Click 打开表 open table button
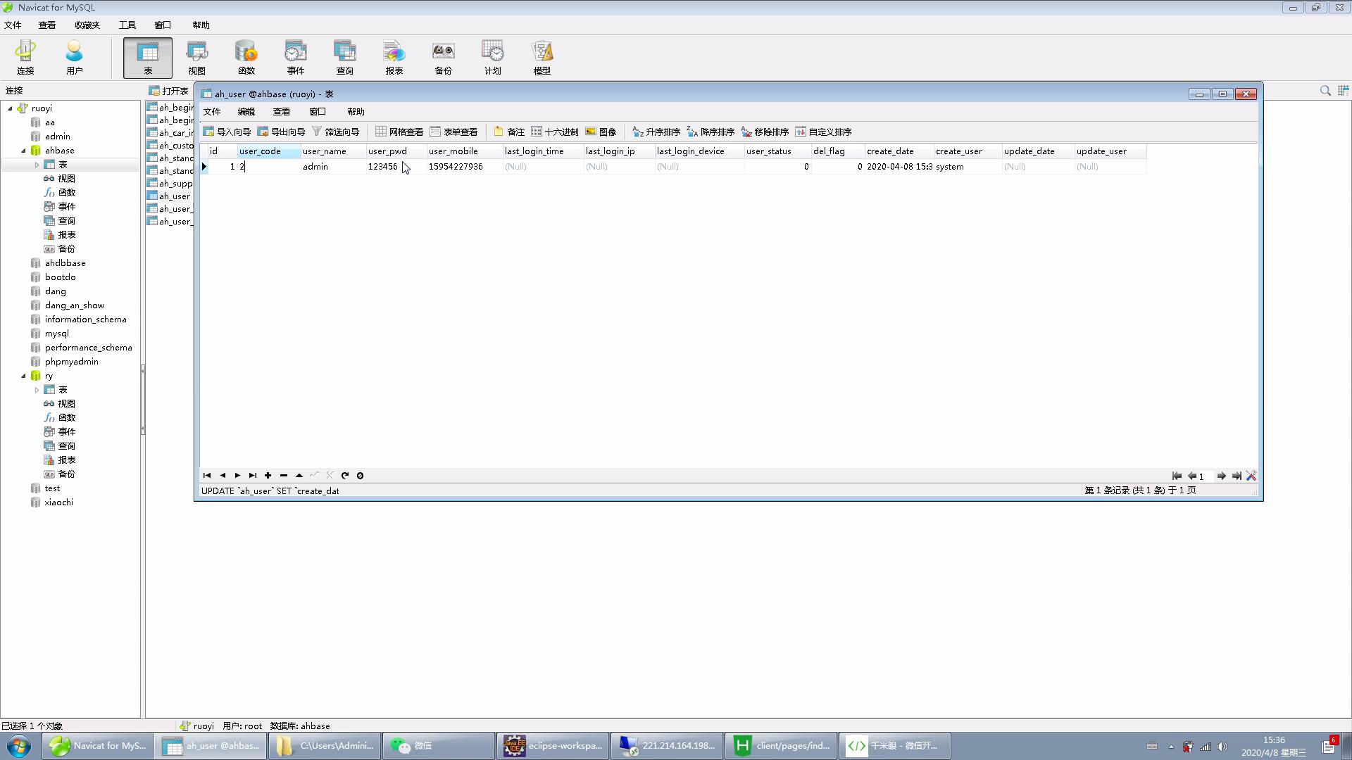This screenshot has width=1352, height=760. tap(169, 91)
